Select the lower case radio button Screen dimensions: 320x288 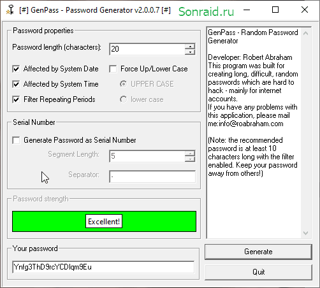[123, 99]
